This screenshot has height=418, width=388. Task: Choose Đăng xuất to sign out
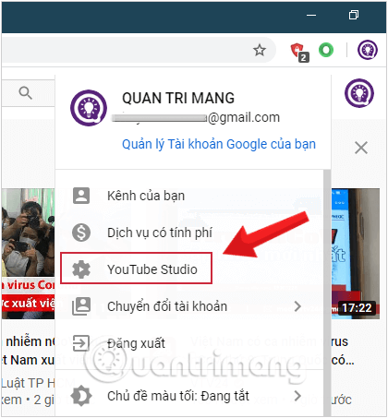[189, 343]
